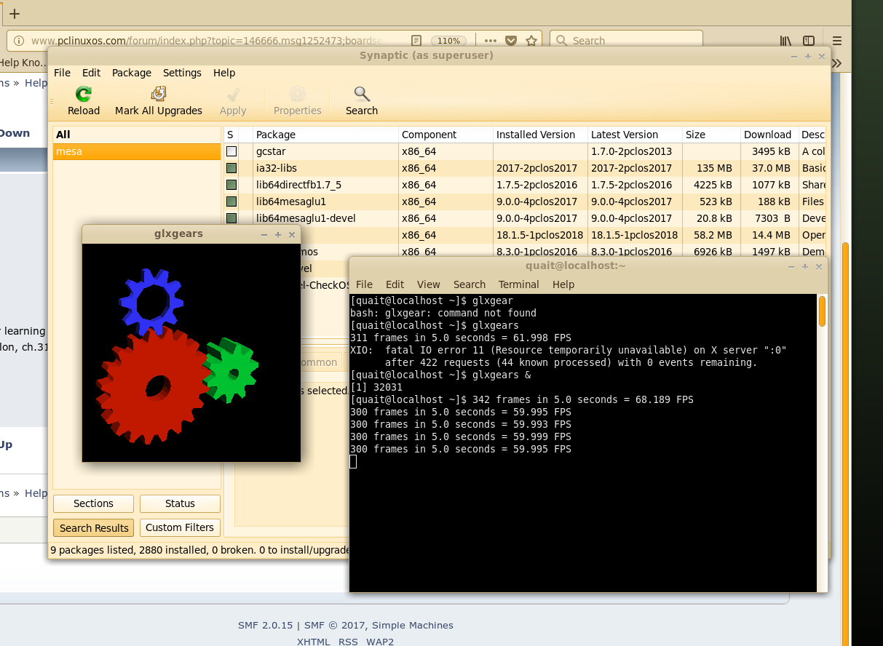Bookmark this page with the star icon

pos(532,41)
